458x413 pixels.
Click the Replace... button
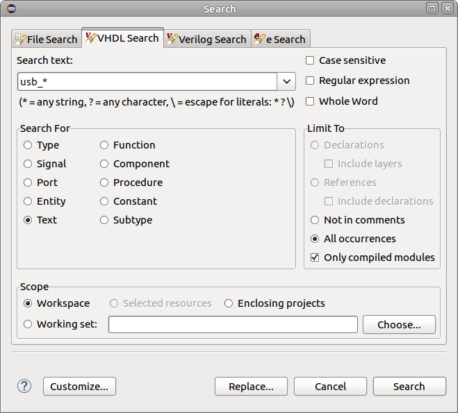tap(251, 386)
